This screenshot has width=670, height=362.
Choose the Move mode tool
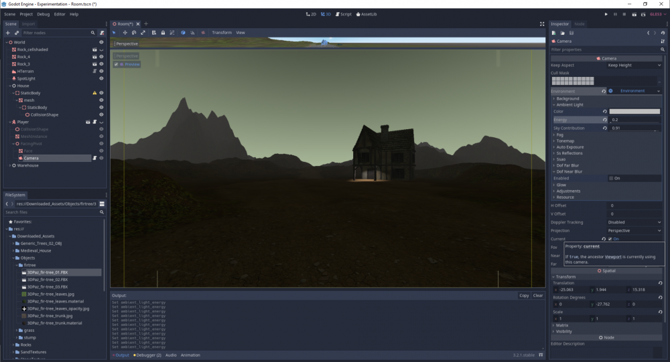point(125,32)
